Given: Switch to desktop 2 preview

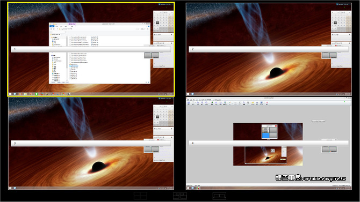Looking at the screenshot, I should [x=269, y=49].
